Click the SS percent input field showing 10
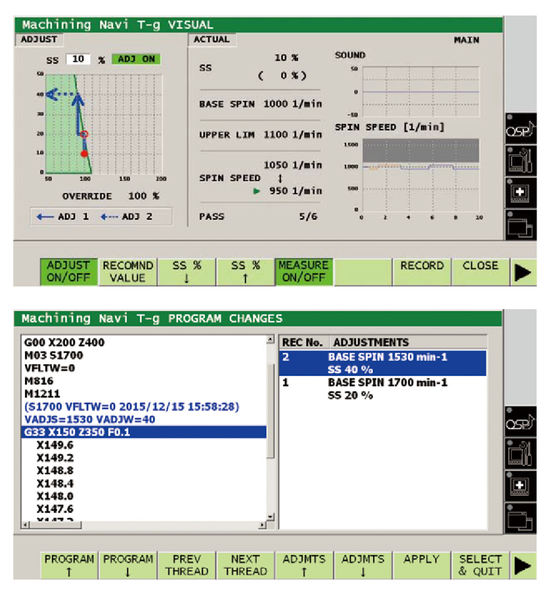This screenshot has height=594, width=551. [x=78, y=60]
